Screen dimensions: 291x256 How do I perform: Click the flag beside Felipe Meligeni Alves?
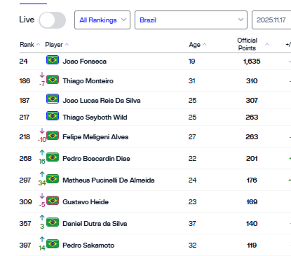52,135
